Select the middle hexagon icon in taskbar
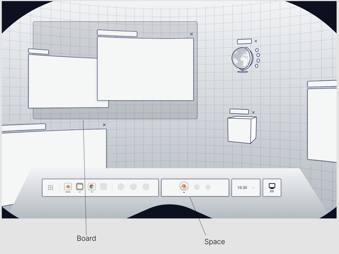The width and height of the screenshot is (339, 254). [x=133, y=187]
